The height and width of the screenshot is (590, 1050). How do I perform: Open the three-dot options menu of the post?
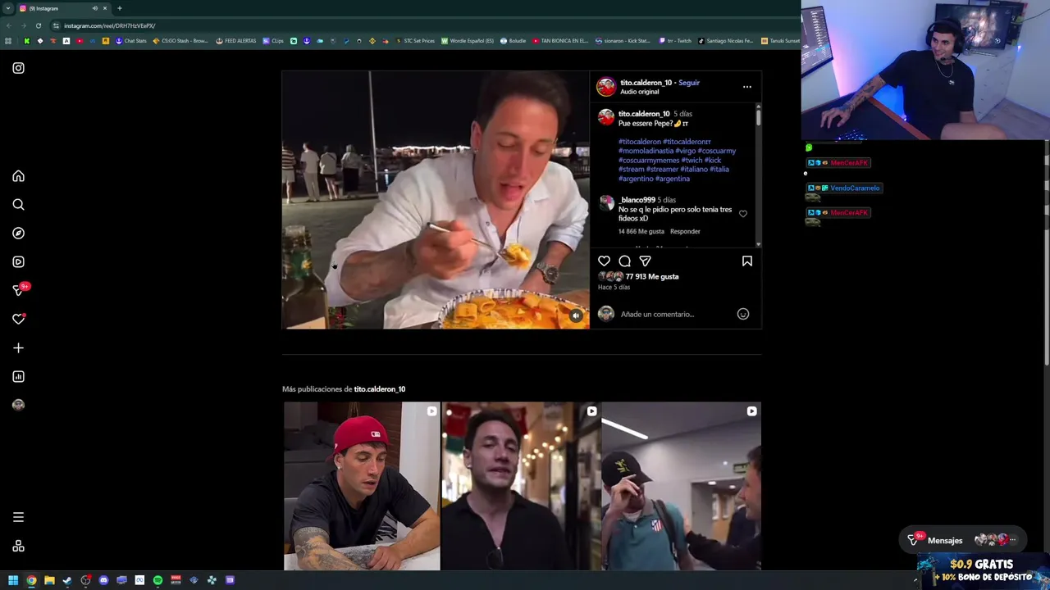[x=746, y=87]
